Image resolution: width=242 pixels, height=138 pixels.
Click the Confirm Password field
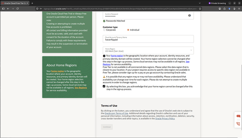click(148, 15)
